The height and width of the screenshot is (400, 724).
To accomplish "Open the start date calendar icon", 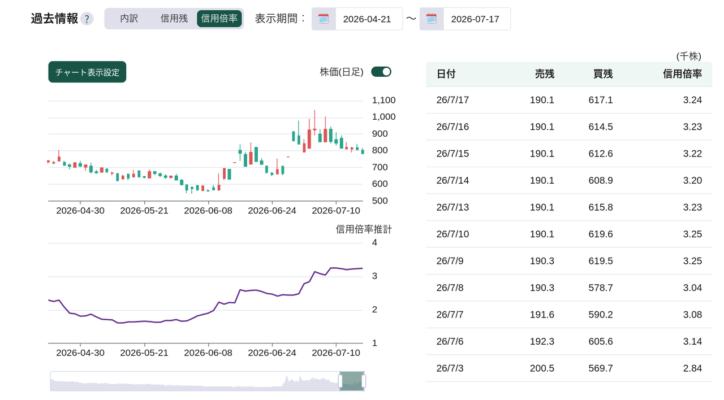I will [324, 19].
